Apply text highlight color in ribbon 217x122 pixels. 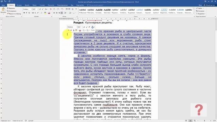pyautogui.click(x=45, y=13)
